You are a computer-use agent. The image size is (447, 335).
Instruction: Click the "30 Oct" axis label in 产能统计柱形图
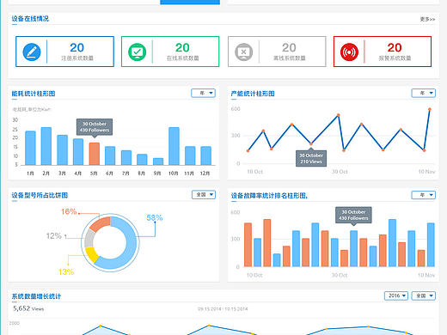(340, 172)
